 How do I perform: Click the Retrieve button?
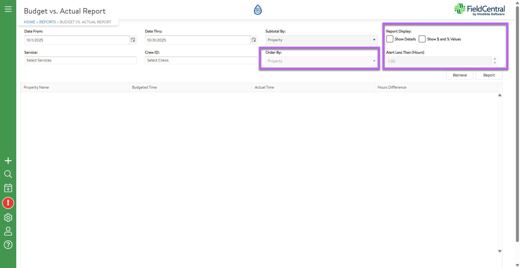pyautogui.click(x=460, y=75)
